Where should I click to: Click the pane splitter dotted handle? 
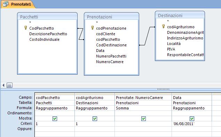pyautogui.click(x=163, y=89)
